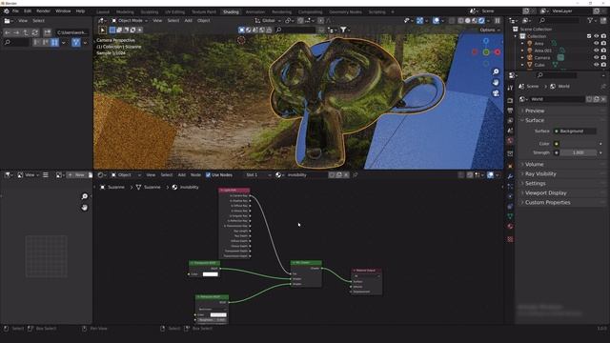Expand the Ray Visibility panel
Image resolution: width=610 pixels, height=343 pixels.
[540, 173]
